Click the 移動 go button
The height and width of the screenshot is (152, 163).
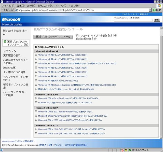coord(157,10)
